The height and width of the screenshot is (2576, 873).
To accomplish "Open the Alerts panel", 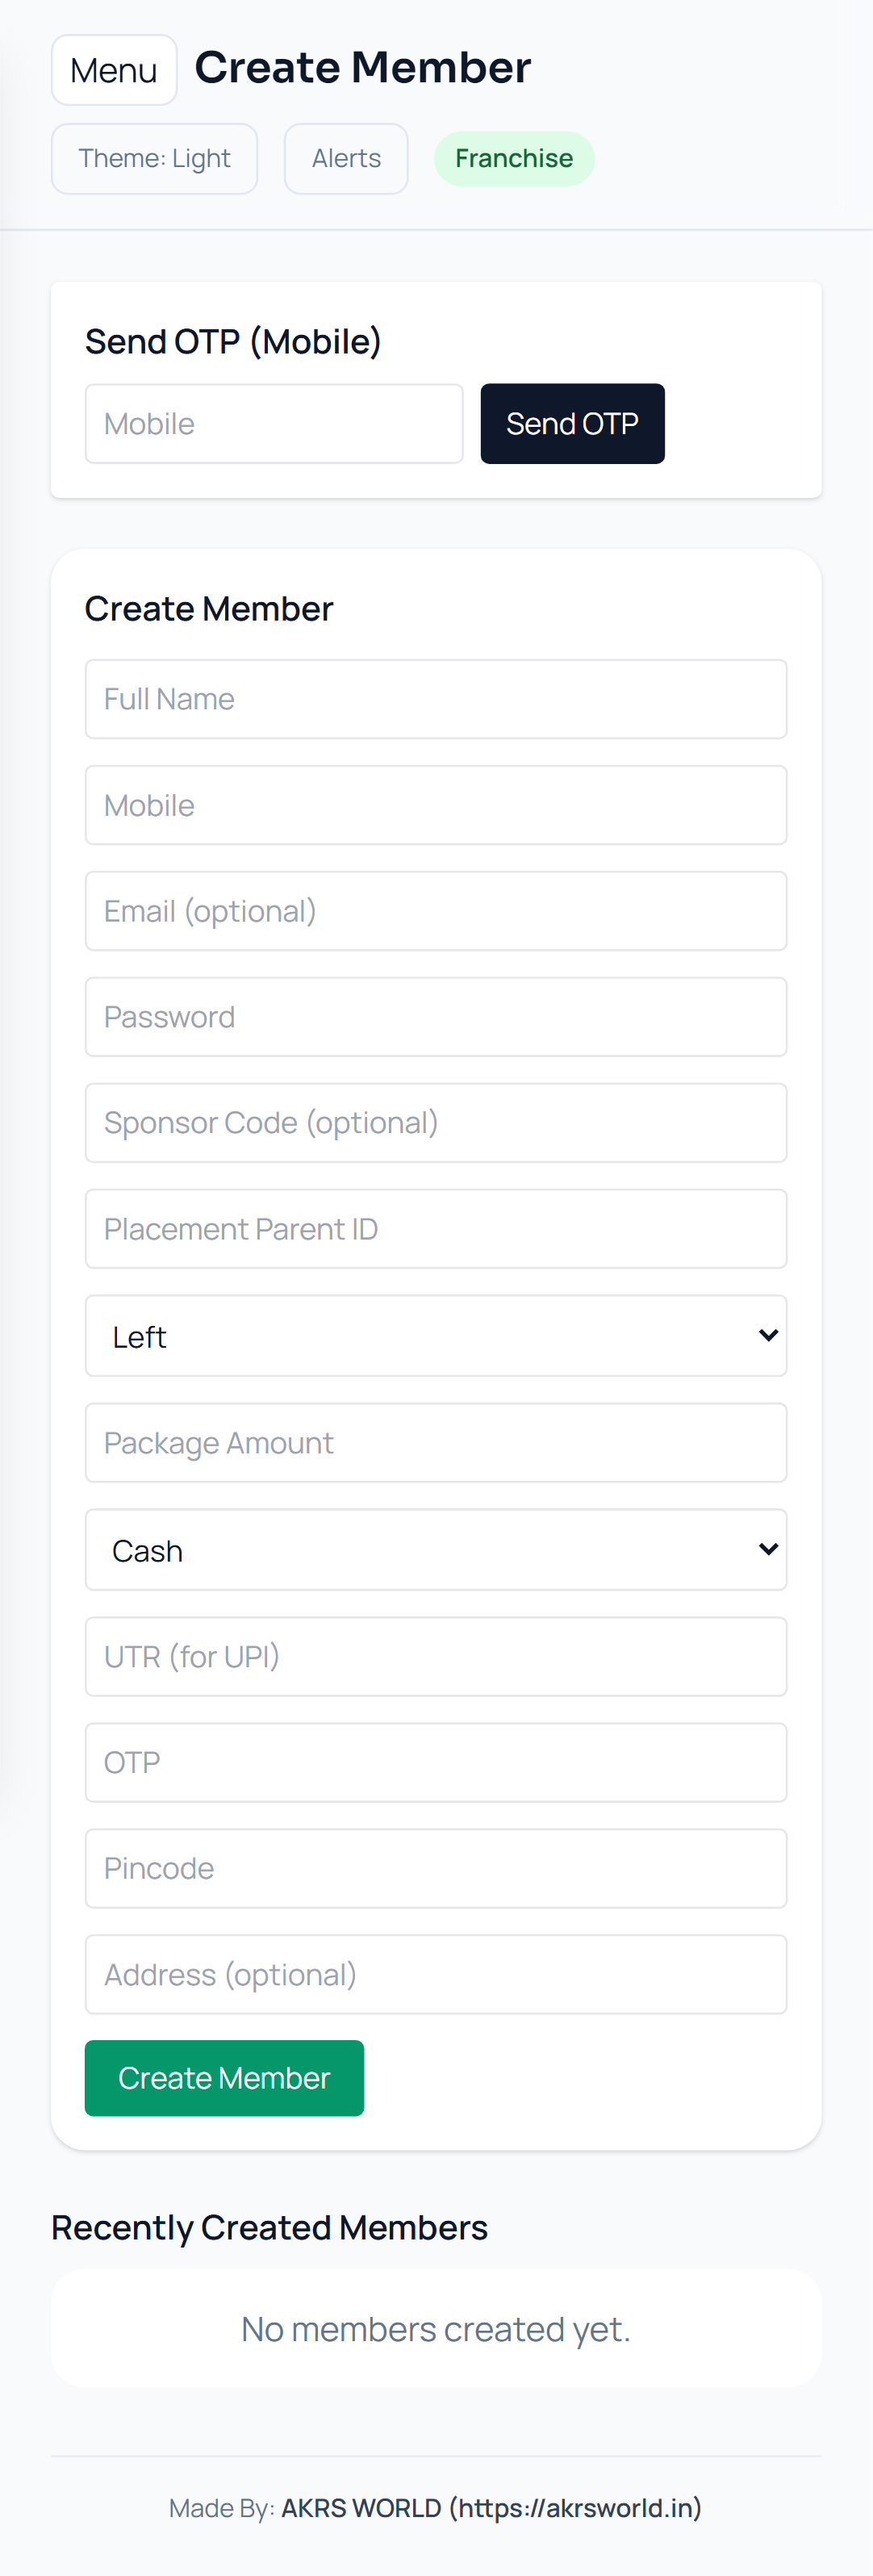I will [346, 158].
